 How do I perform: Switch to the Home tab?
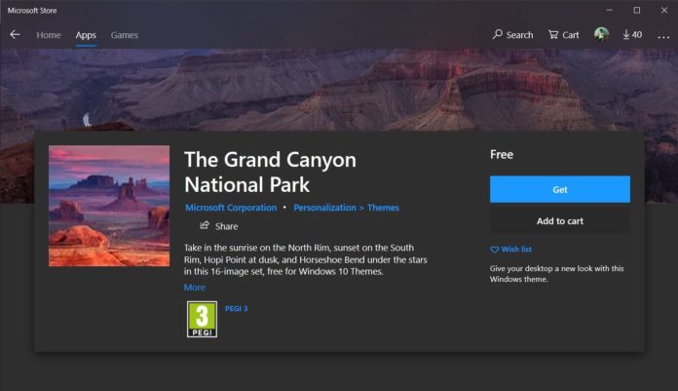pos(49,35)
